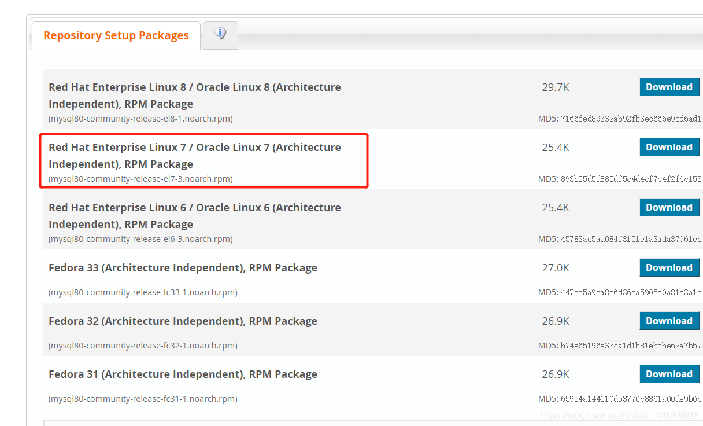Select the Red Hat Enterprise Linux 7 title
This screenshot has height=426, width=703.
(195, 156)
